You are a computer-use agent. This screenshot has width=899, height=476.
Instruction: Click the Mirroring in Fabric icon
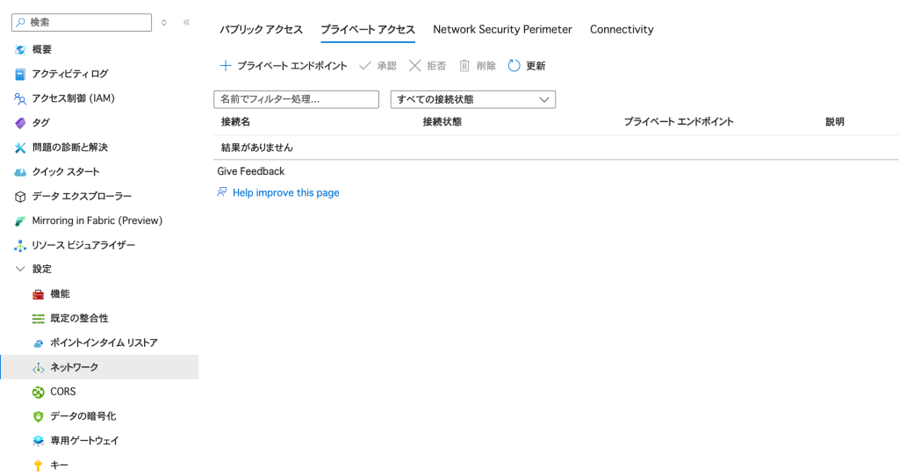tap(20, 220)
